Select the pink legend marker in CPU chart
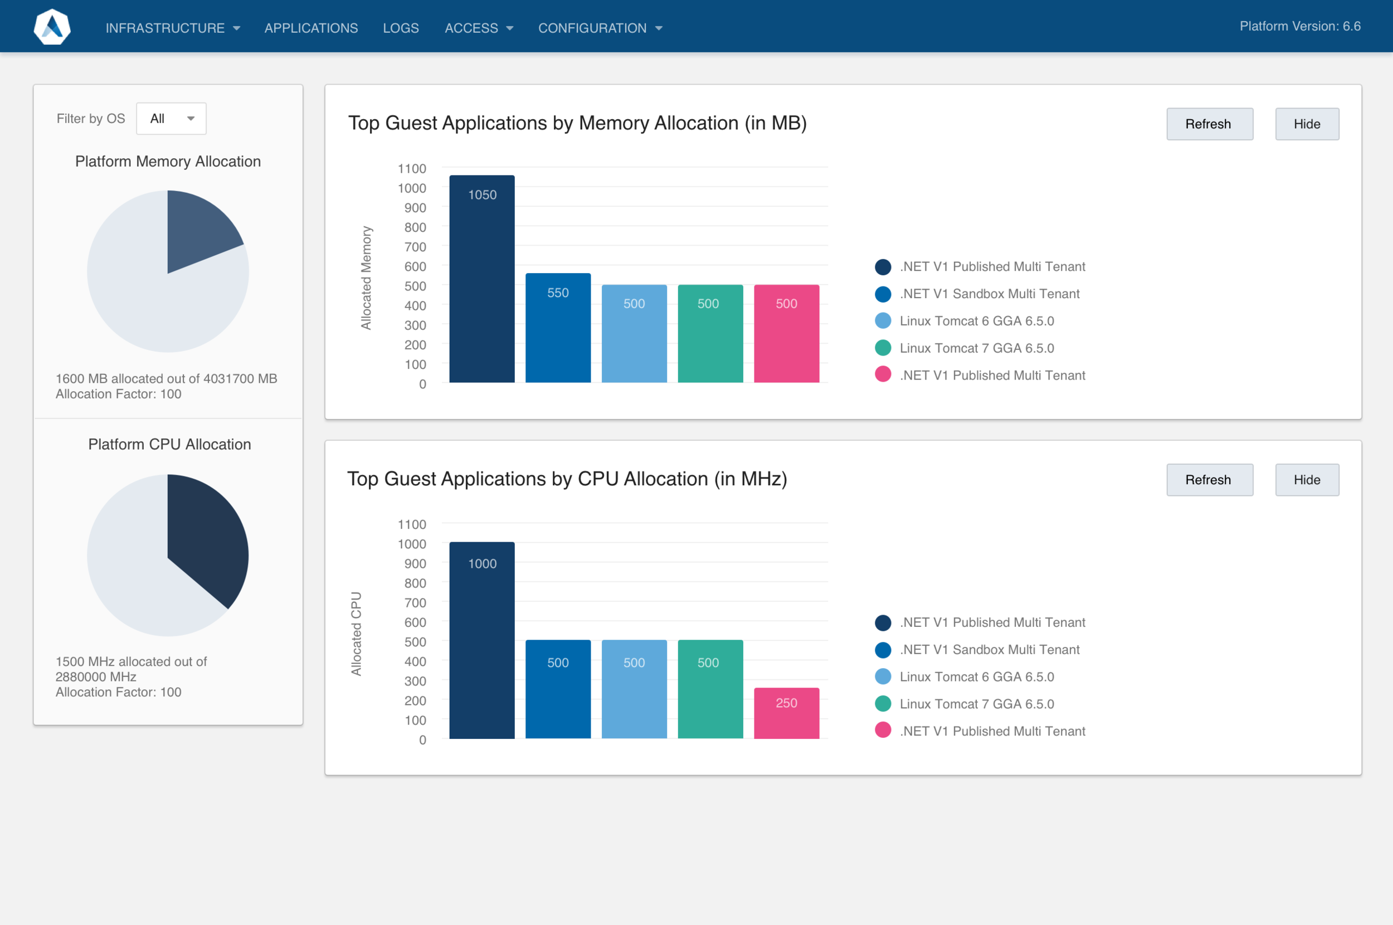 click(x=883, y=731)
